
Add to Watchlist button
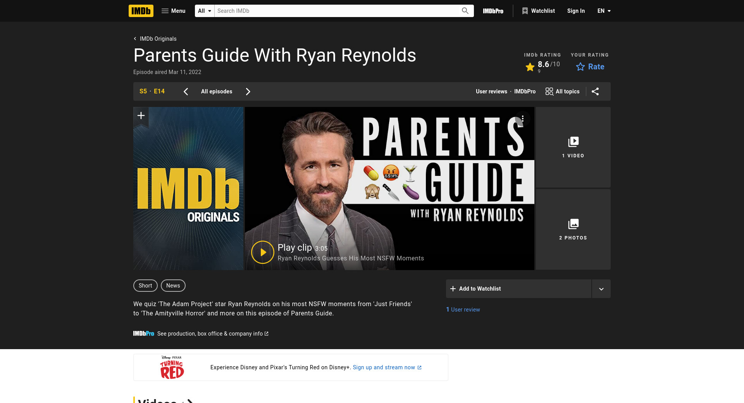click(518, 289)
